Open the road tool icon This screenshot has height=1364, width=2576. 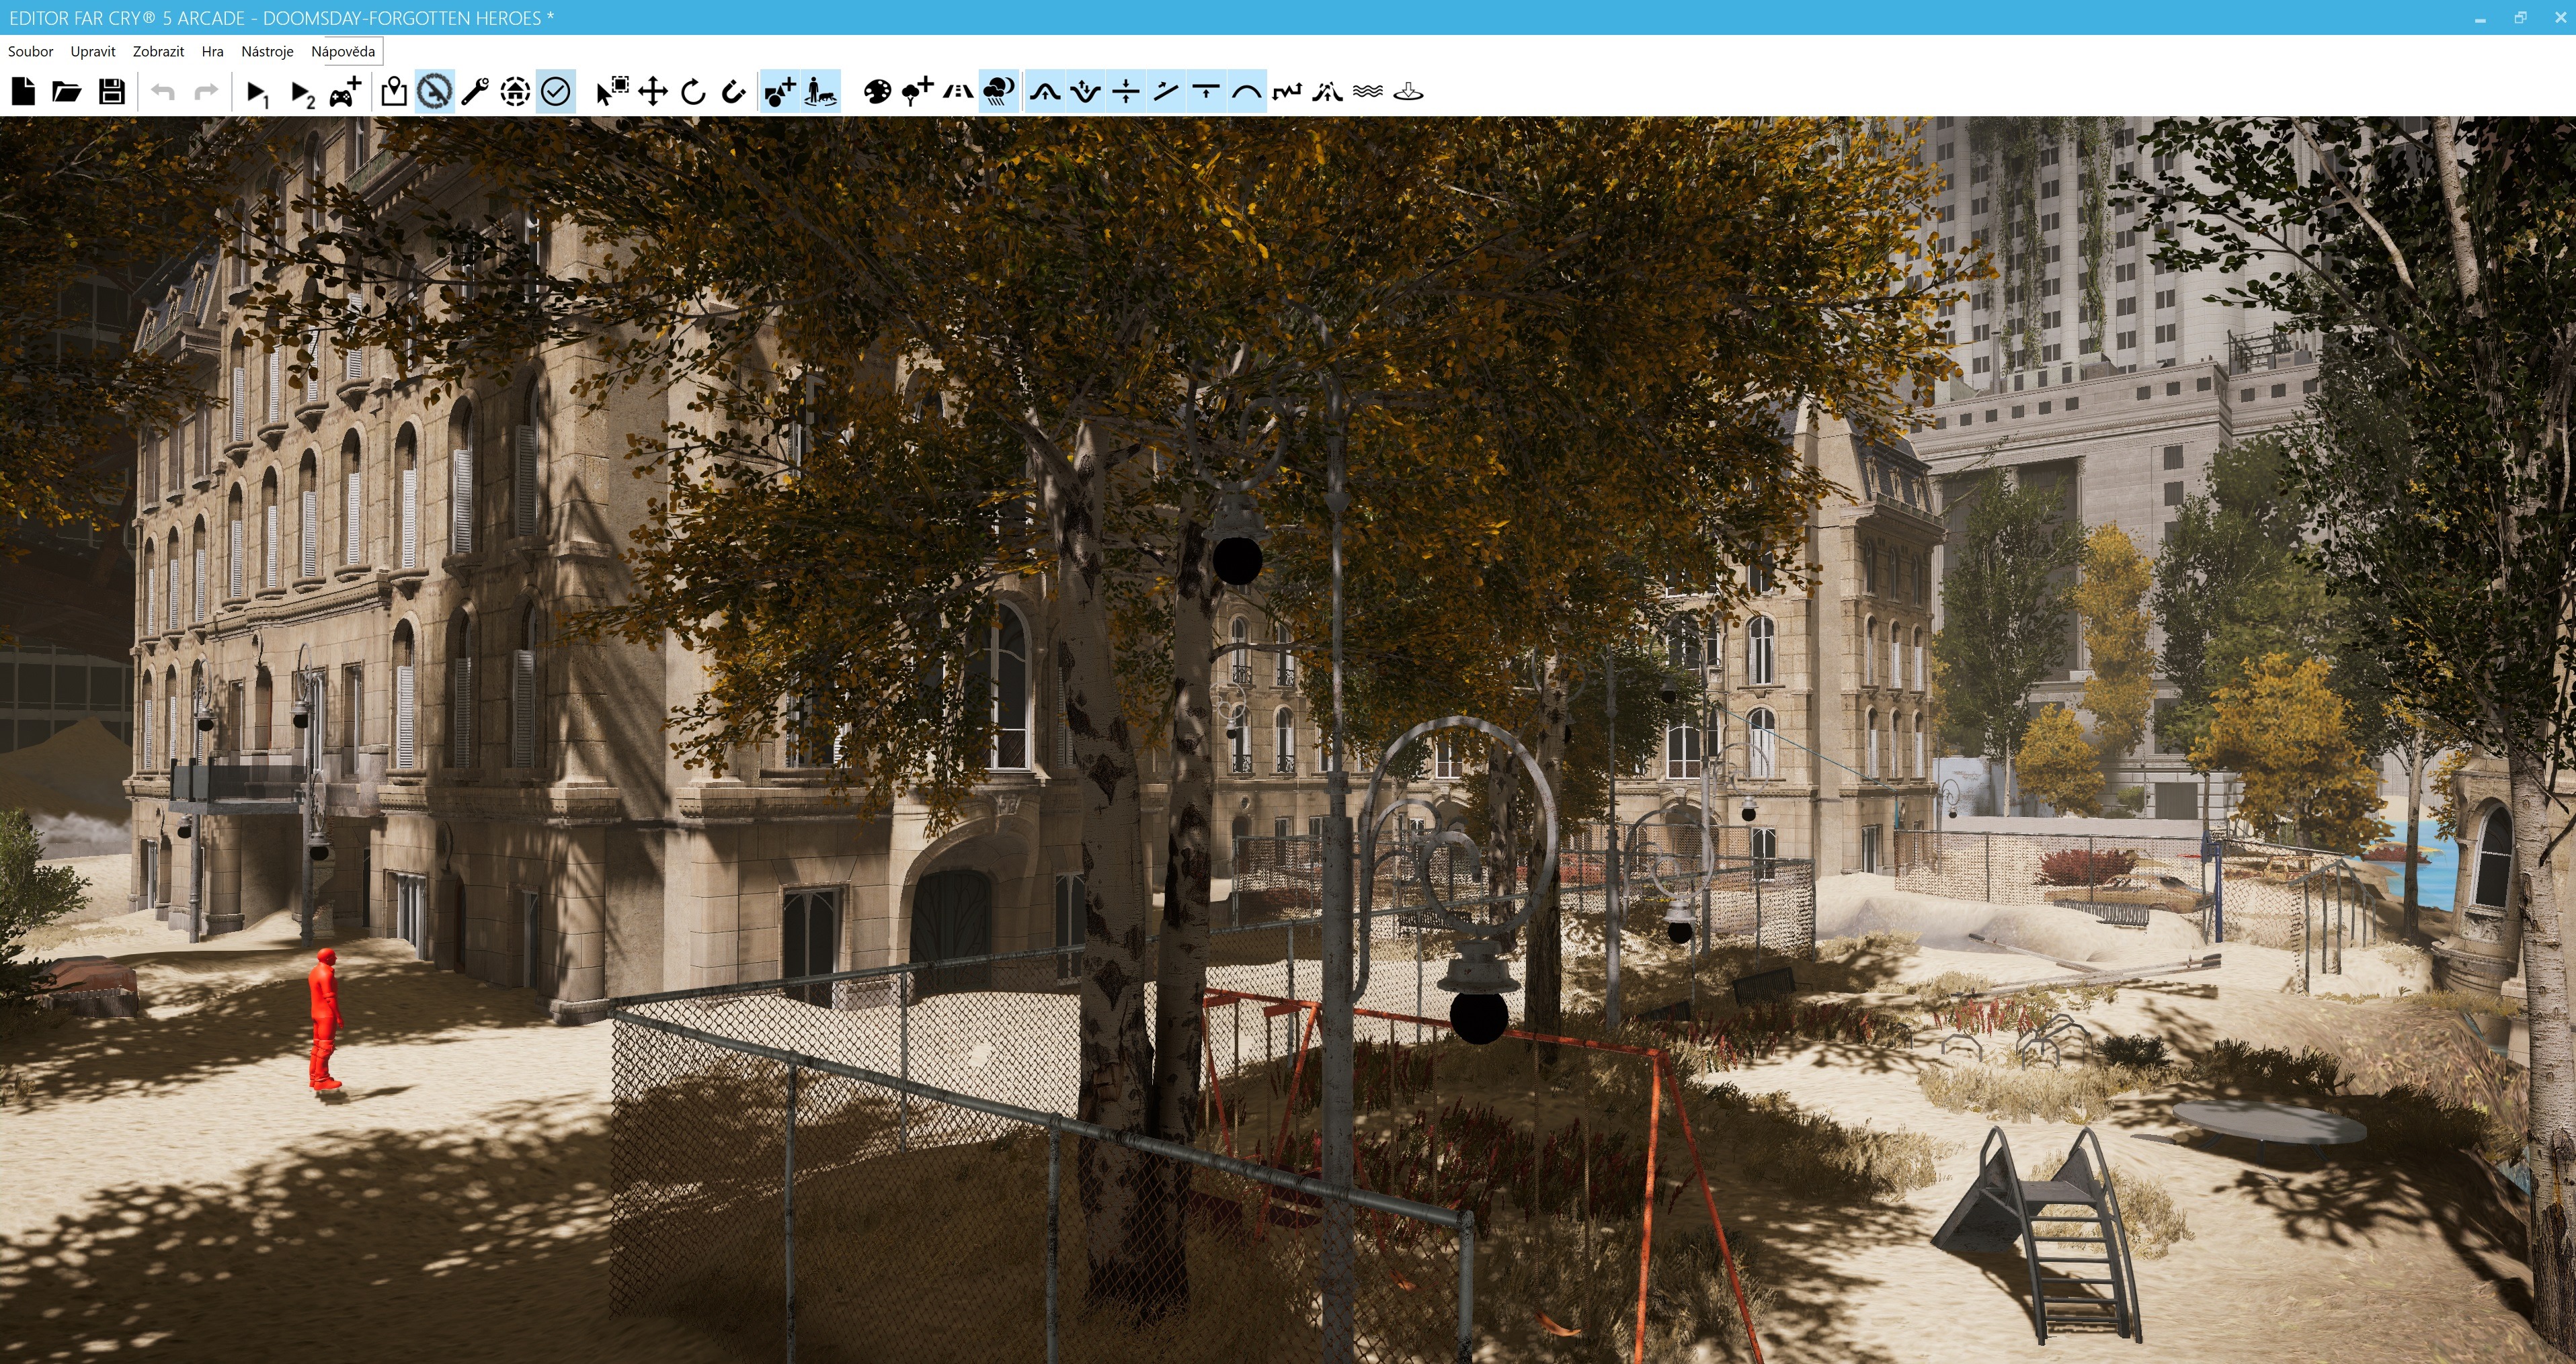957,92
